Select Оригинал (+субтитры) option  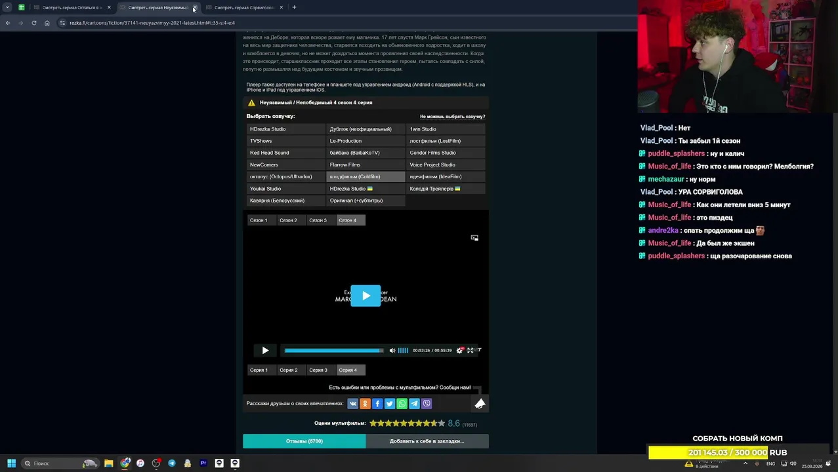pyautogui.click(x=366, y=201)
